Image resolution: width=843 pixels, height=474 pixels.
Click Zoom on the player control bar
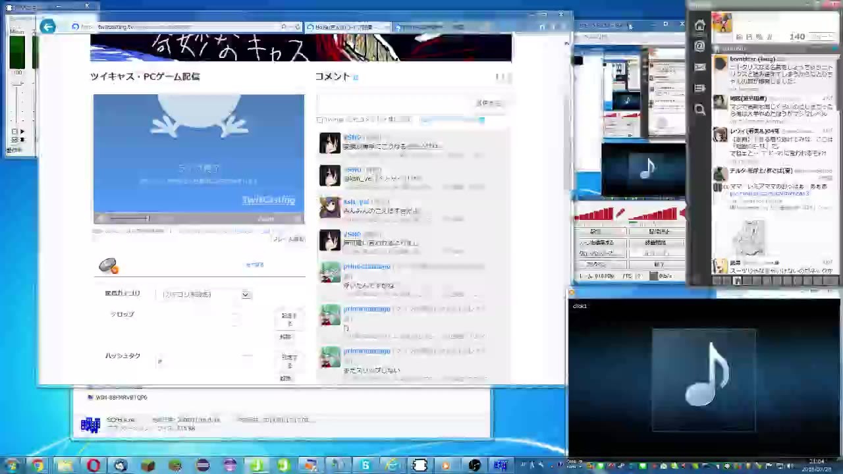[266, 219]
